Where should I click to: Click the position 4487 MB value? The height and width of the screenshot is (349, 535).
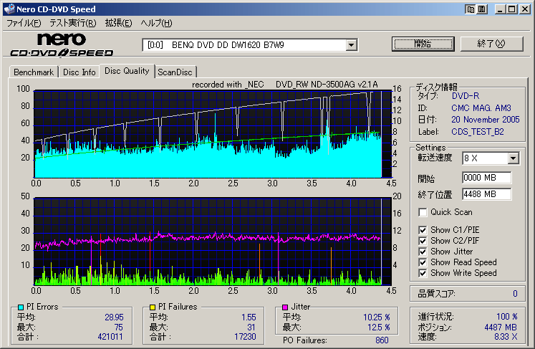[501, 328]
